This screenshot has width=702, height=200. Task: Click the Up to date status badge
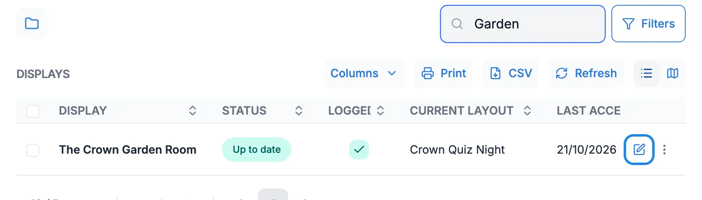pyautogui.click(x=257, y=150)
